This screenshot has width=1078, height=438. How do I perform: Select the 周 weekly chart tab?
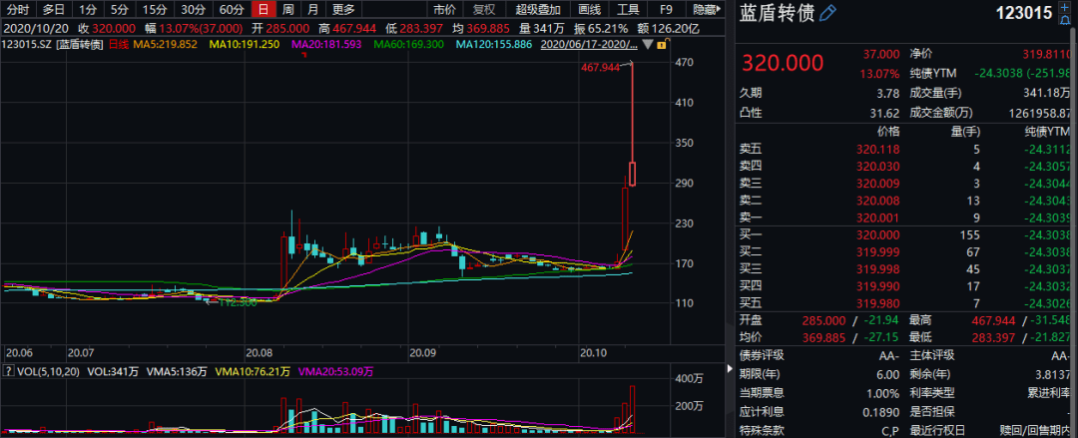(x=287, y=9)
